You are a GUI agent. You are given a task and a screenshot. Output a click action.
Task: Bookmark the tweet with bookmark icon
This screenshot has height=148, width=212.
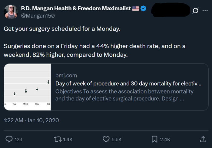[x=154, y=139]
